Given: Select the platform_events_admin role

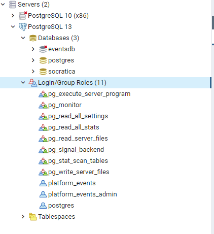Looking at the screenshot, I should pyautogui.click(x=83, y=194).
